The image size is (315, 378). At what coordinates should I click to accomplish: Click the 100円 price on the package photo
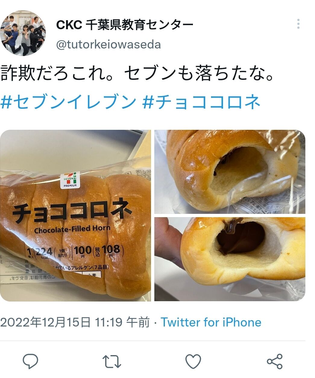83,251
